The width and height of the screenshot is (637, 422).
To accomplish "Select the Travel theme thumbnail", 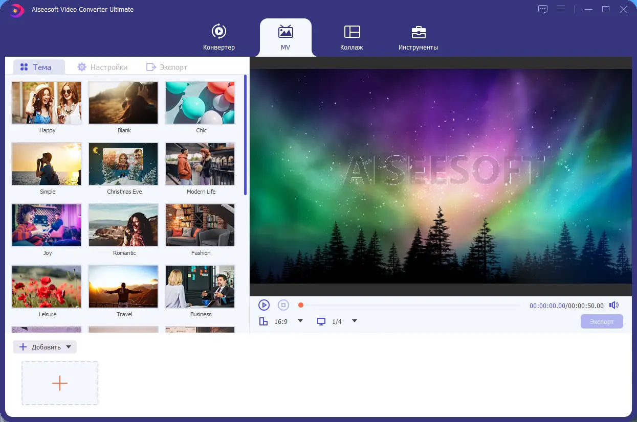I will click(x=123, y=287).
